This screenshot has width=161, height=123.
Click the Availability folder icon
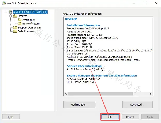click(20, 20)
